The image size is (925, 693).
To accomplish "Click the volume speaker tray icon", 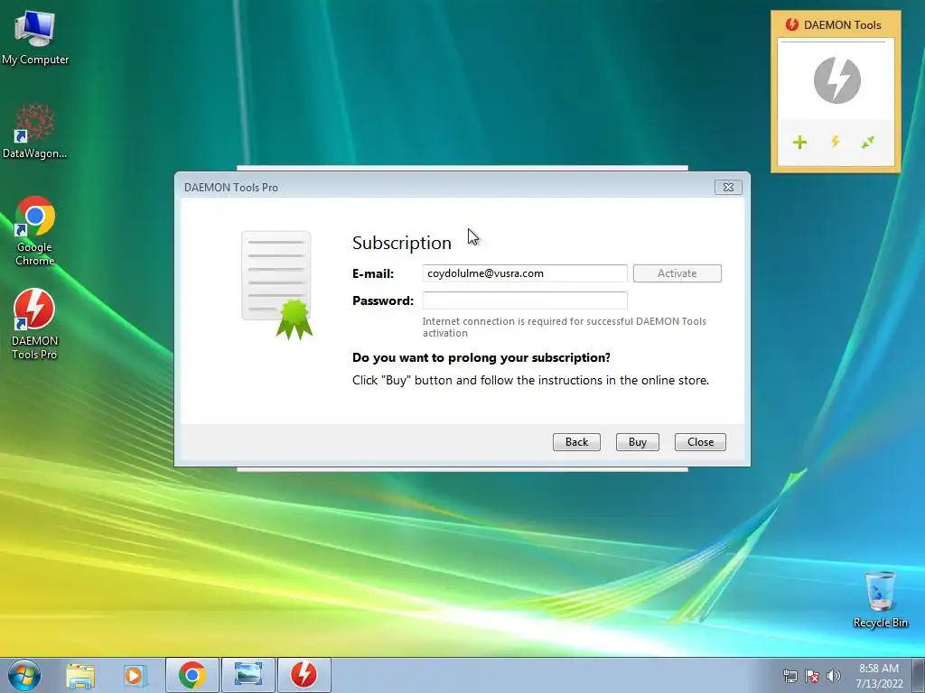I will [x=834, y=676].
